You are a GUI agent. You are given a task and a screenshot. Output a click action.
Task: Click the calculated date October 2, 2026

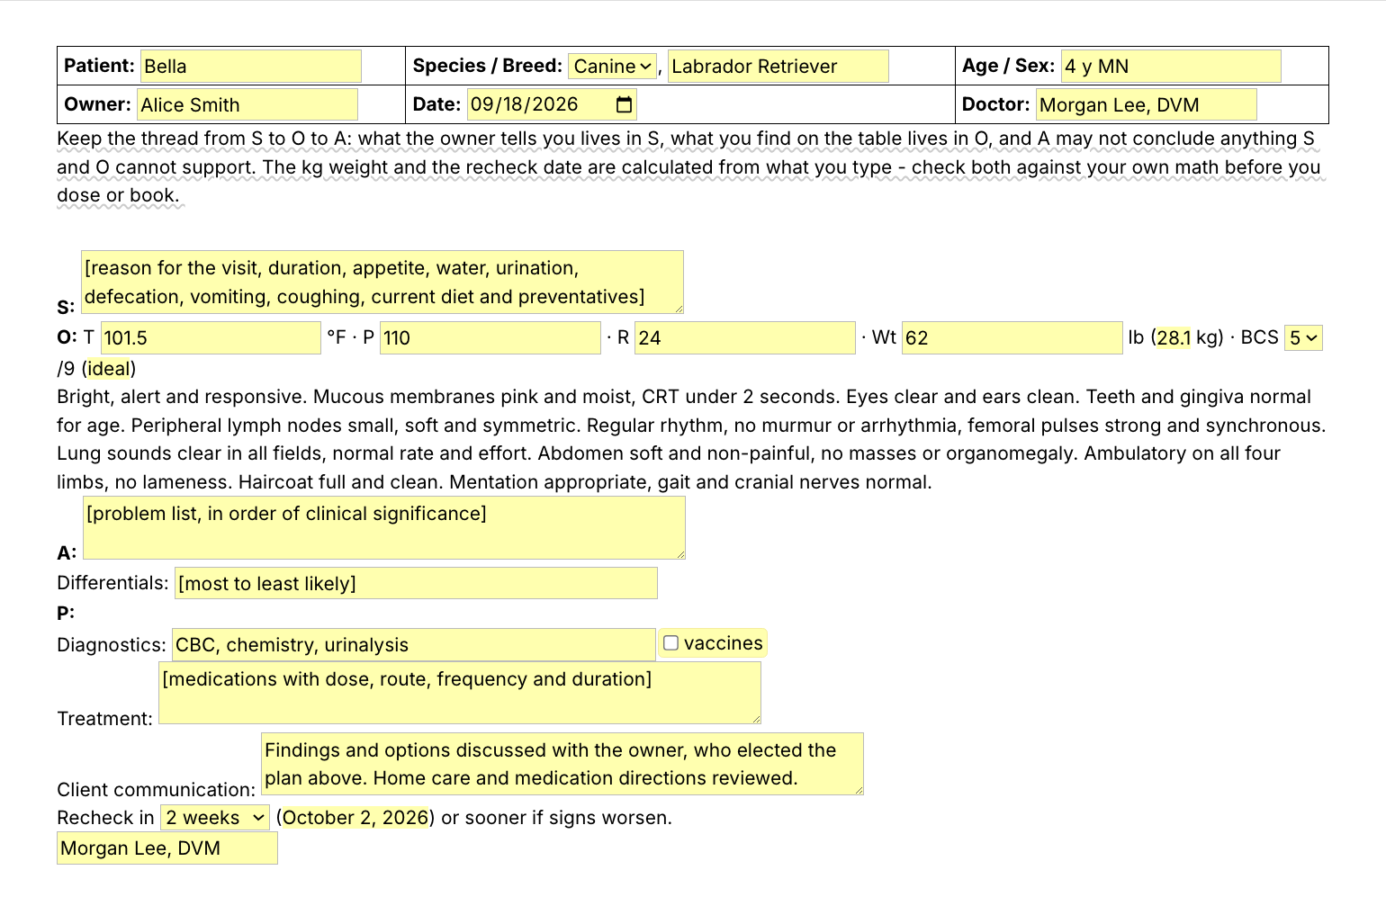[355, 818]
